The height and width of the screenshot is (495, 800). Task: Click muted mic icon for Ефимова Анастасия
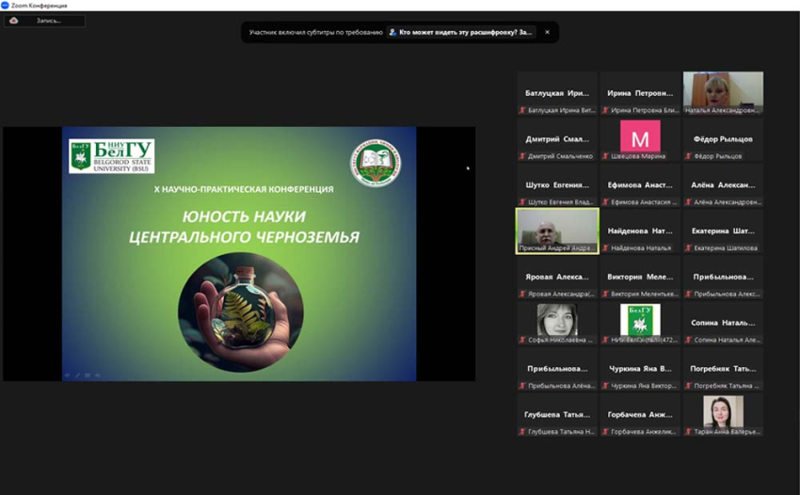(605, 201)
